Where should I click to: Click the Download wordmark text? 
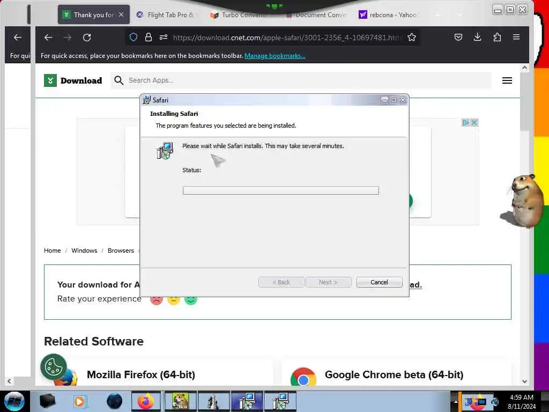81,80
